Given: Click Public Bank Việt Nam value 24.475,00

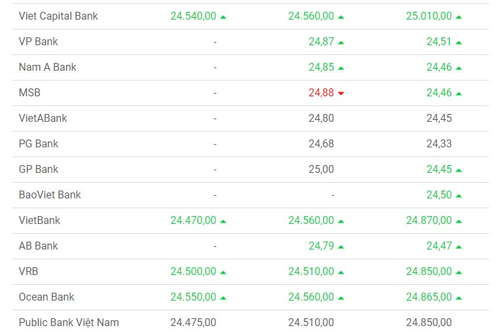Looking at the screenshot, I should (x=193, y=322).
